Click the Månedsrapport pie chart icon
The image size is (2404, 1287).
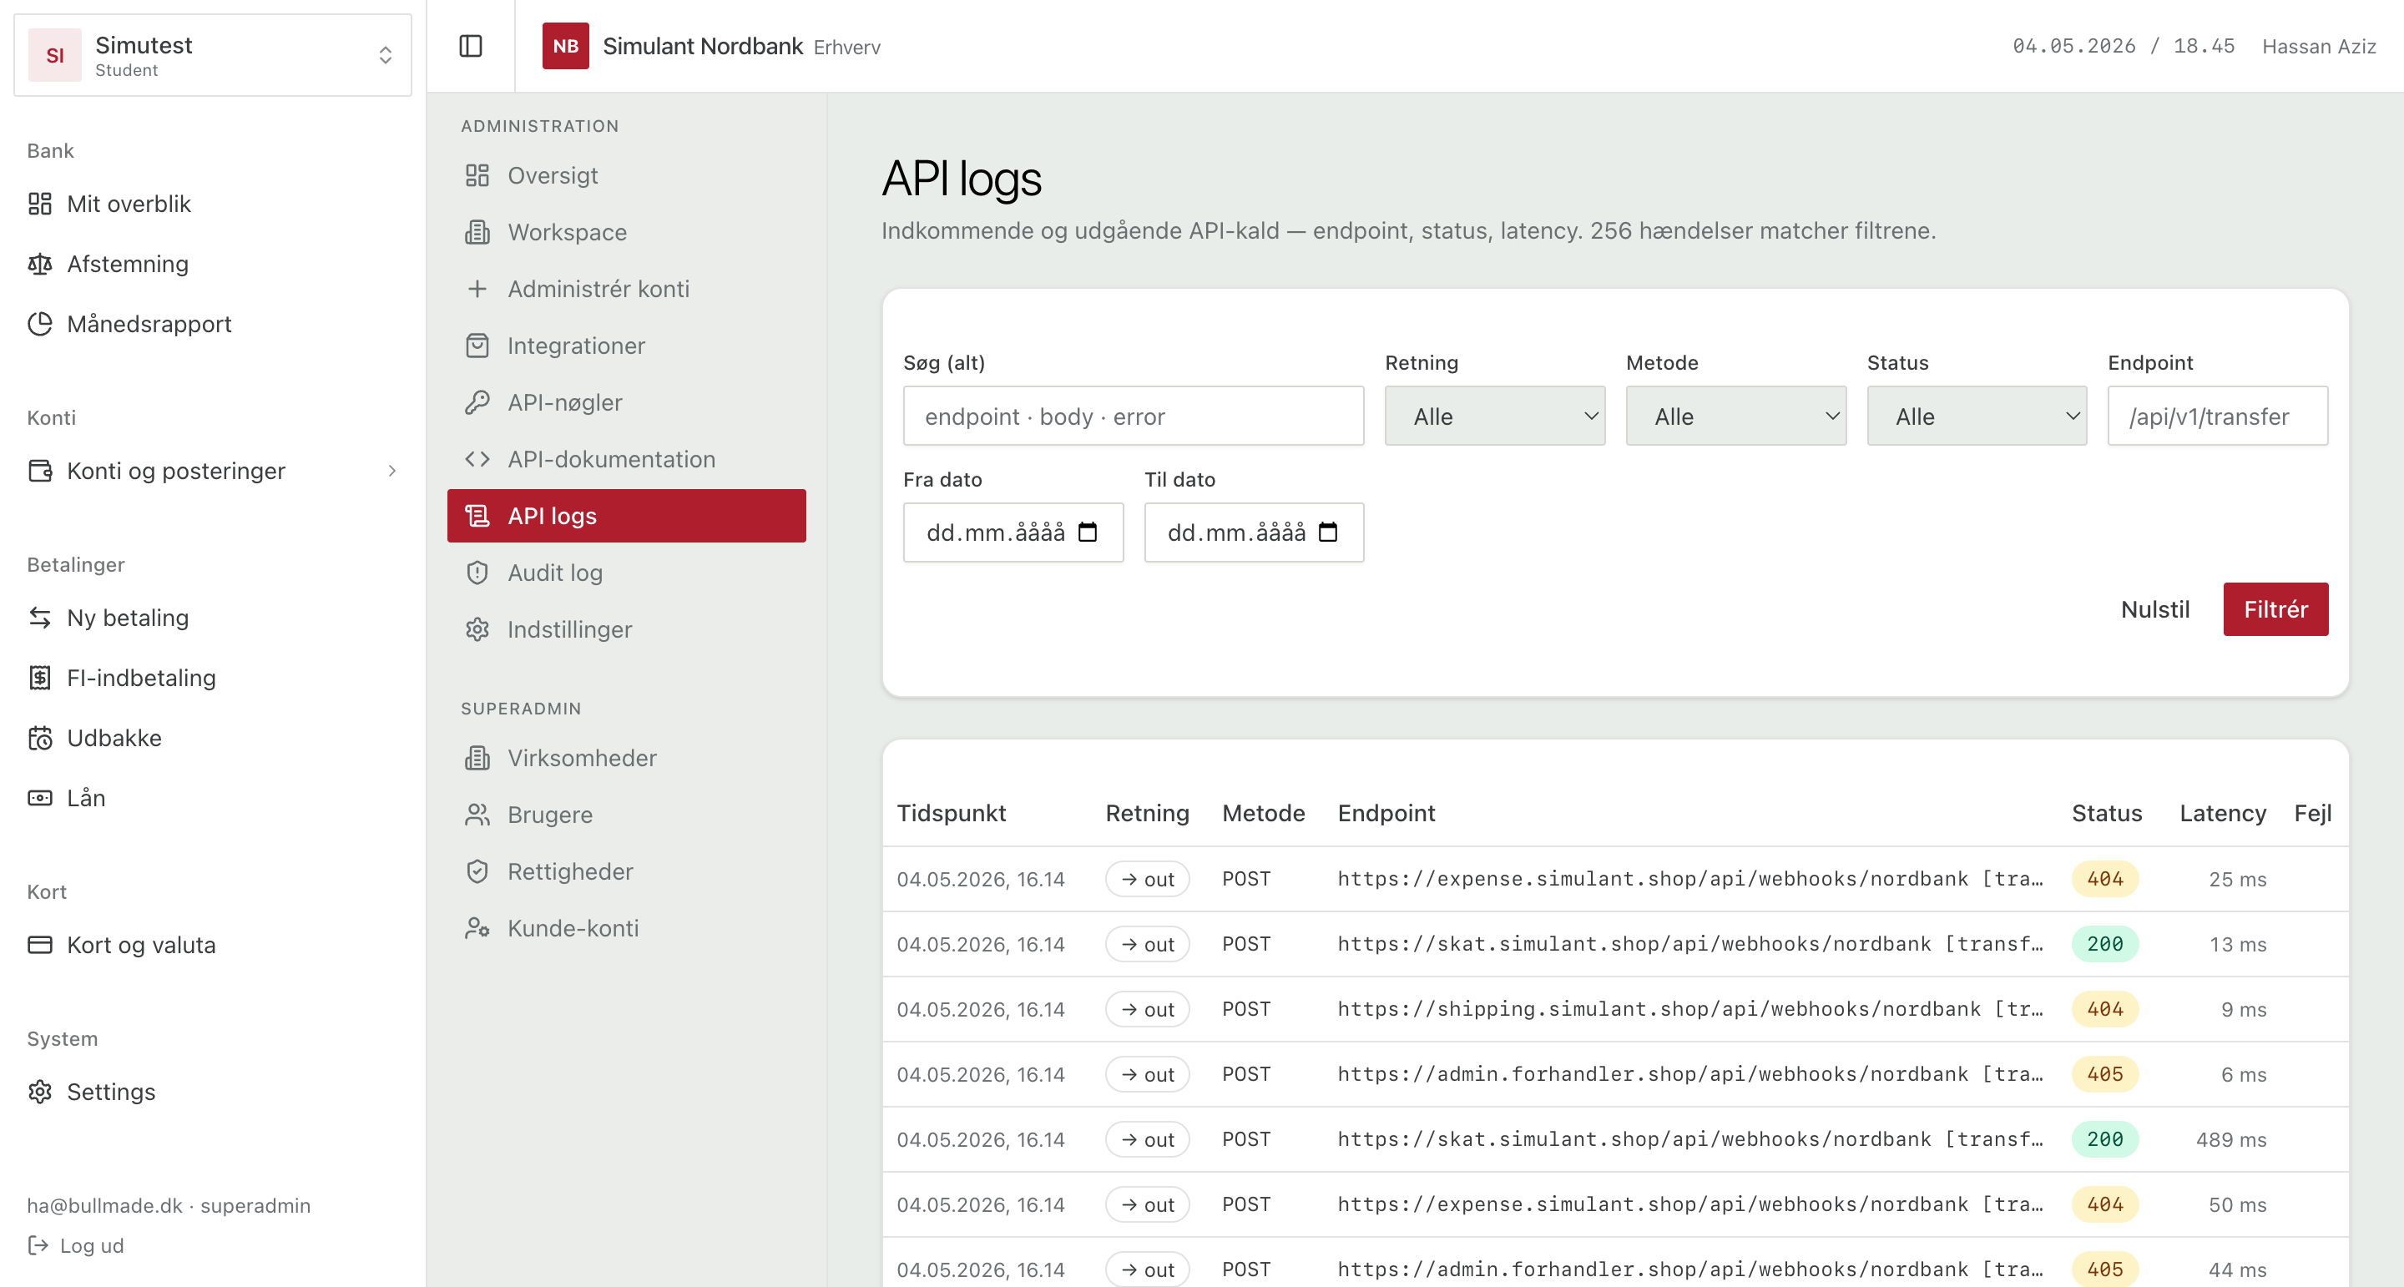(x=39, y=324)
